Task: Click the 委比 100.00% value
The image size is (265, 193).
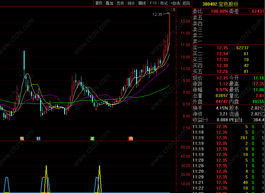Action: pos(219,11)
